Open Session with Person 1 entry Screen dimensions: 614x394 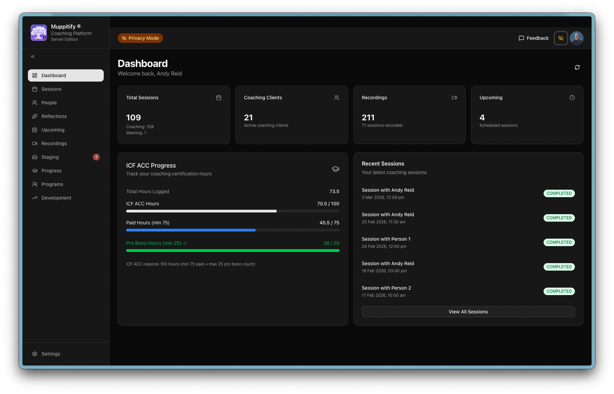tap(386, 239)
